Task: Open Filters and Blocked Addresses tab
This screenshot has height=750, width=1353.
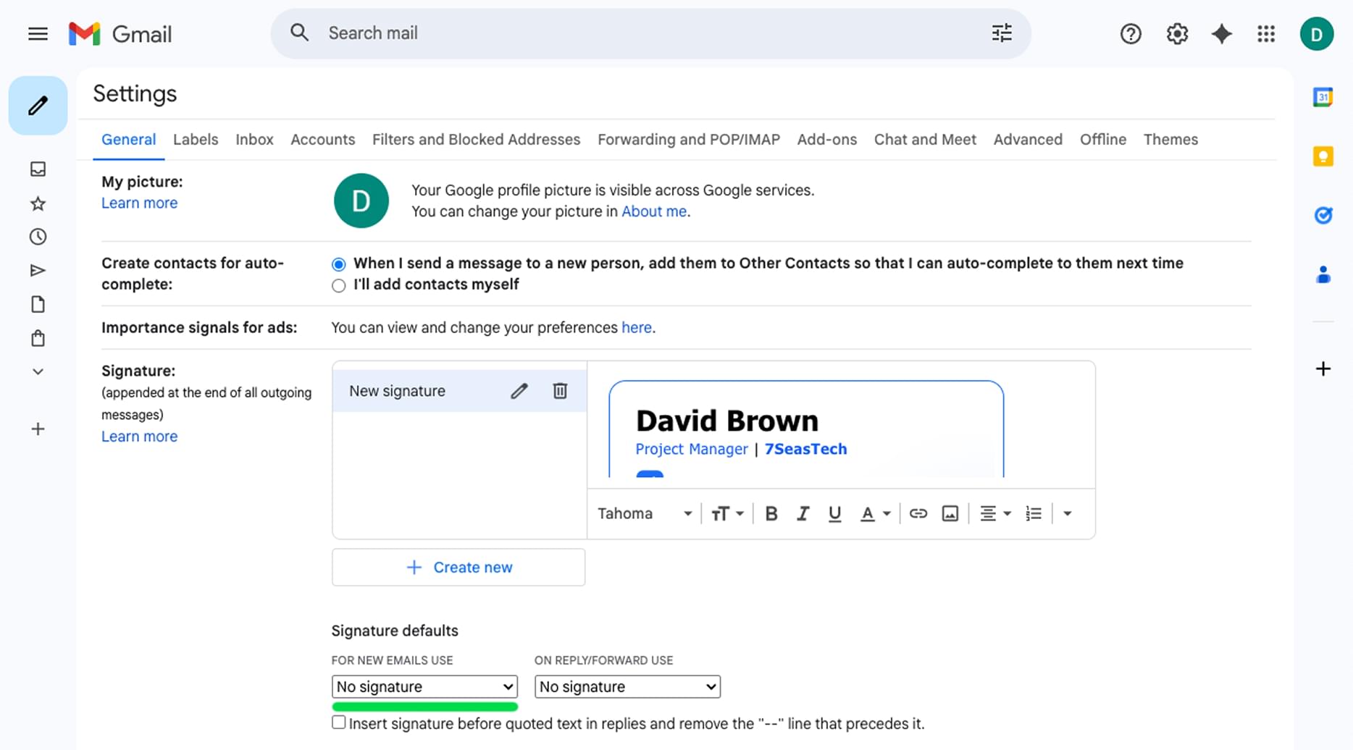Action: [x=476, y=140]
